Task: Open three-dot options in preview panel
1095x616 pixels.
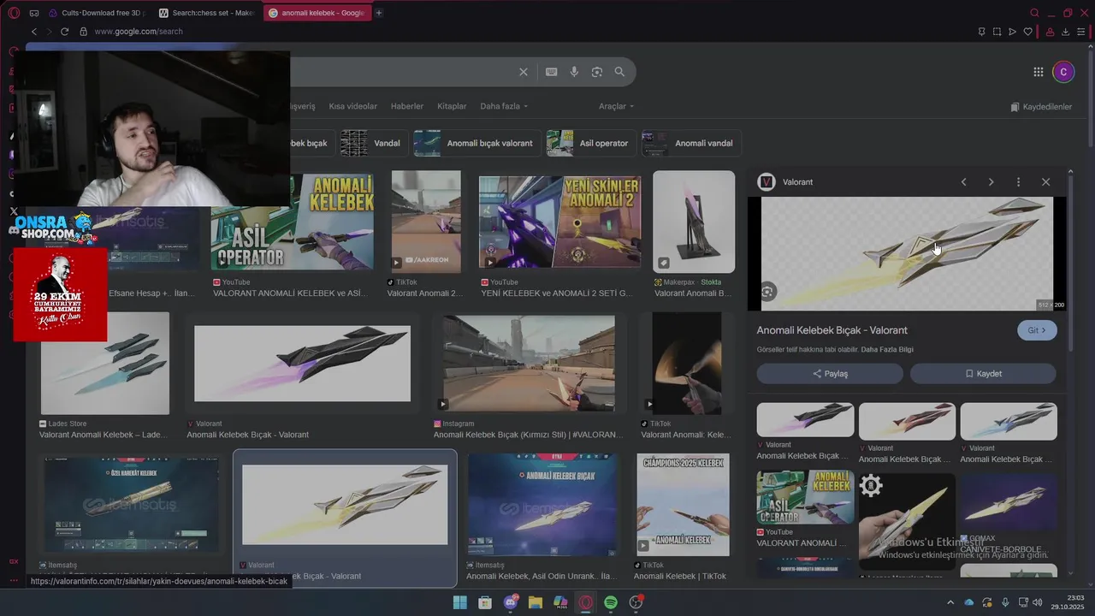Action: point(1018,182)
